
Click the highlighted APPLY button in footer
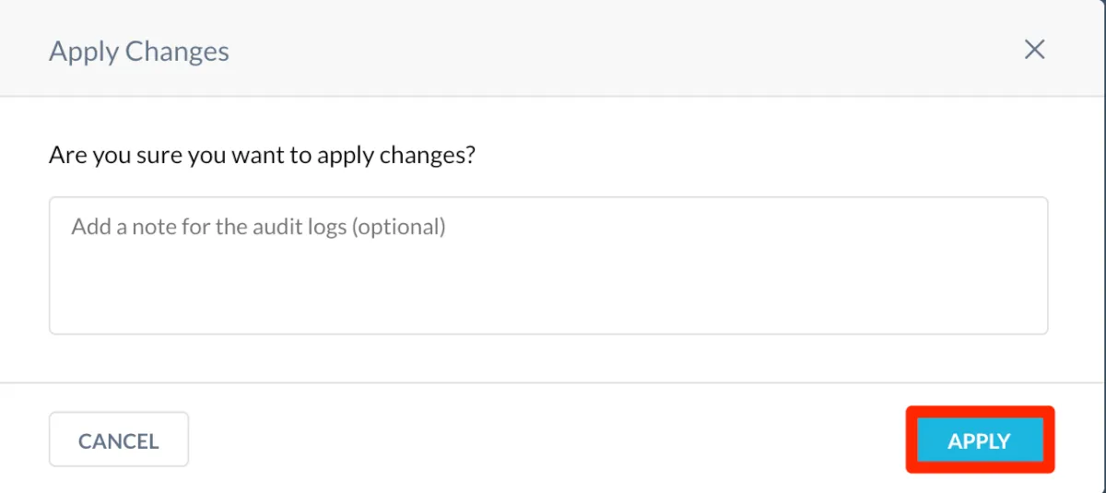pyautogui.click(x=980, y=440)
